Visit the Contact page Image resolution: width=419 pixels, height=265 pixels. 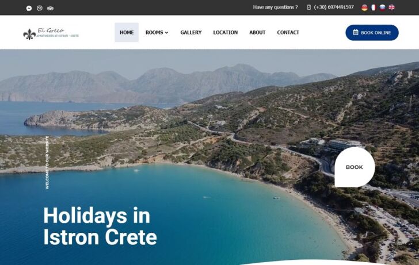click(x=288, y=32)
